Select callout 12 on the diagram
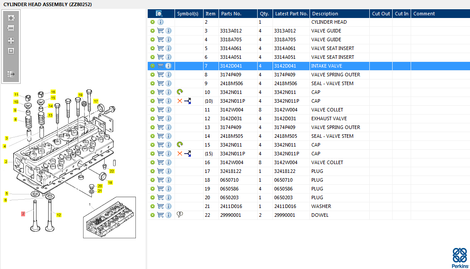Viewport: 470px width, 269px height. [58, 215]
